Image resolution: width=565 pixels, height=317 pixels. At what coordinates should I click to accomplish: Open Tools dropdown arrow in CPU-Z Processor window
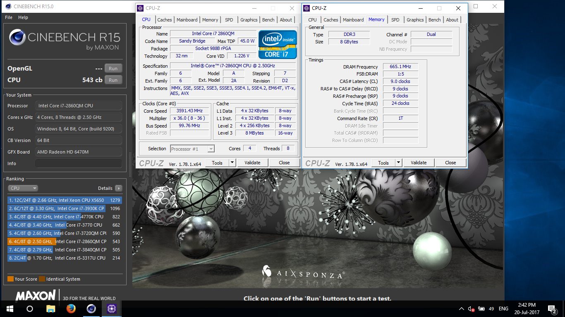[x=232, y=163]
